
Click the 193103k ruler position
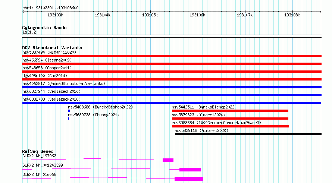pos(55,15)
